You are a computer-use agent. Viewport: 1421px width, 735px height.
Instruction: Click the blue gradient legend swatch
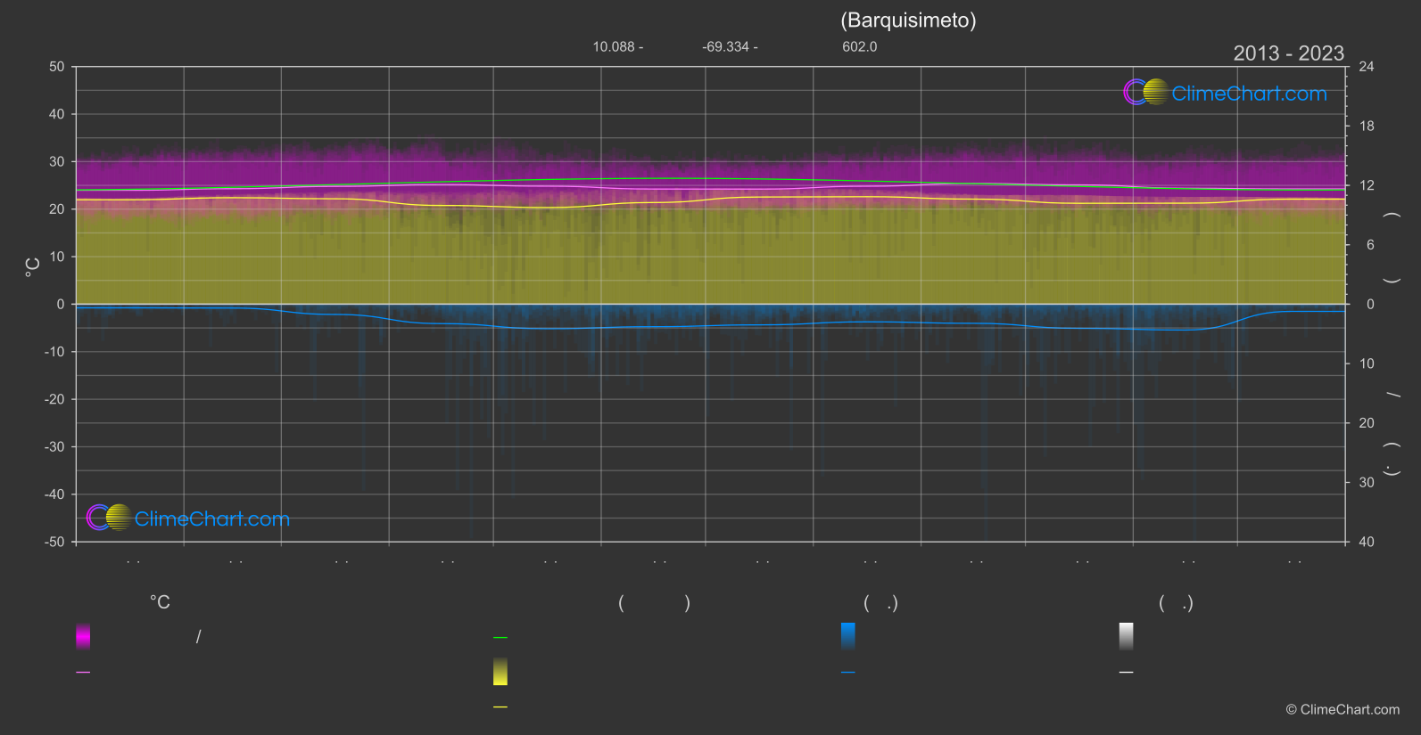[x=848, y=636]
